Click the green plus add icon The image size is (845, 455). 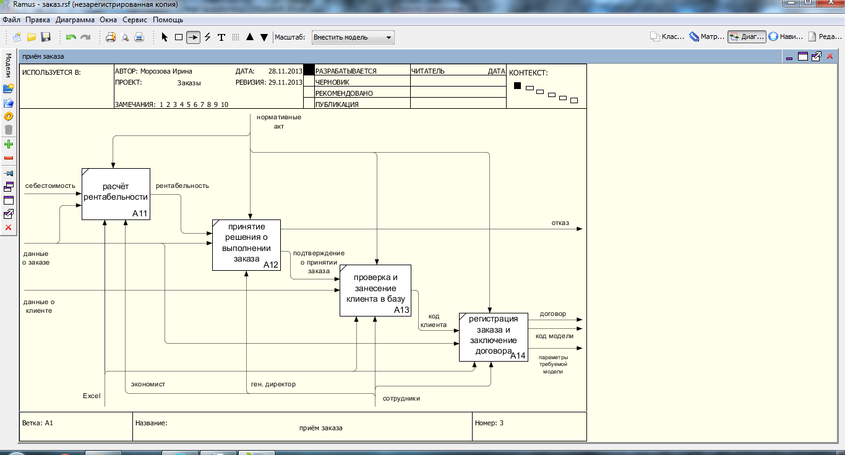9,145
